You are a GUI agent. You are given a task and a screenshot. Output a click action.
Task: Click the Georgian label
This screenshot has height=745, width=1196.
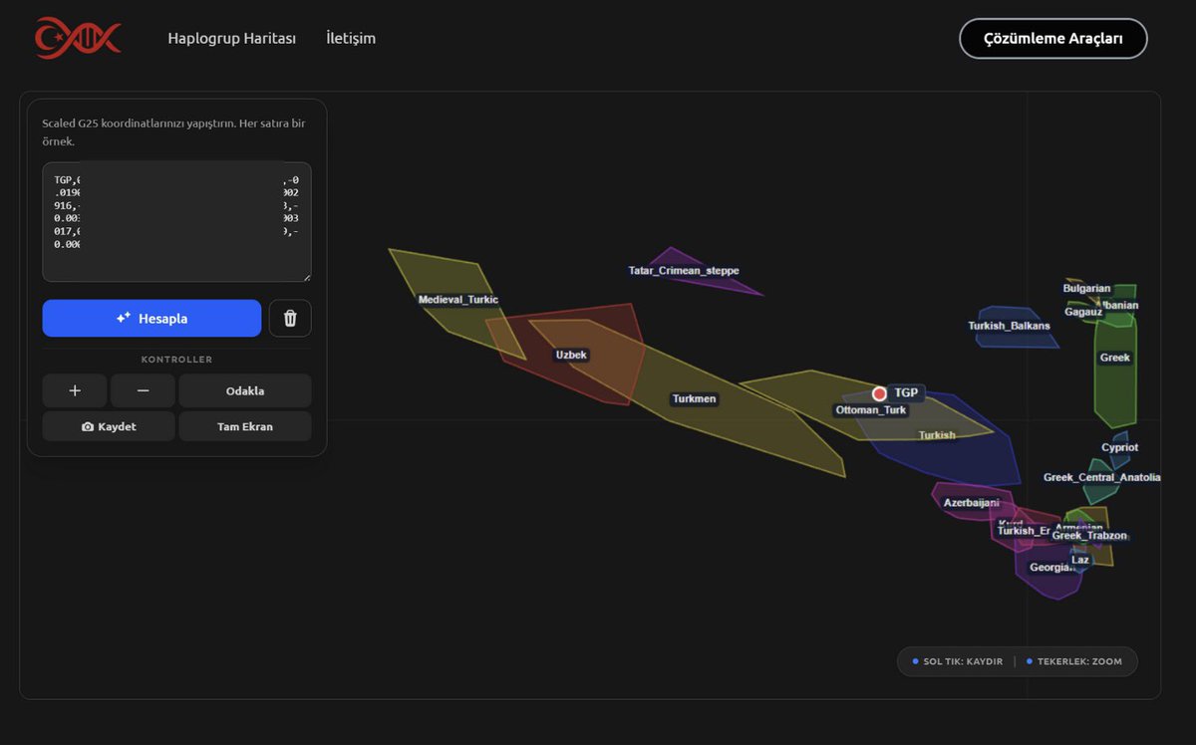pyautogui.click(x=1051, y=568)
